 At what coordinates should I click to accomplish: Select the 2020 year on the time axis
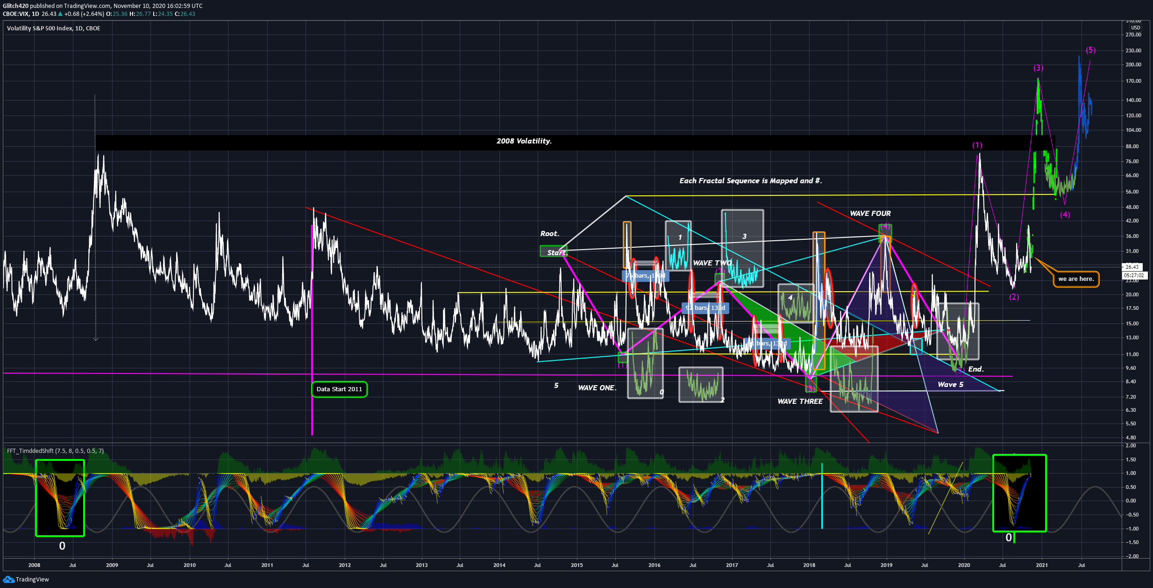pyautogui.click(x=964, y=565)
